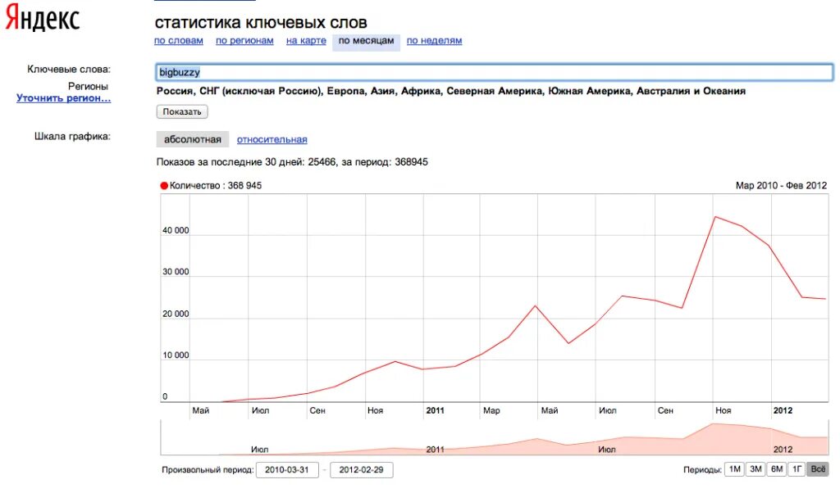Click the red Количество legend dot
The image size is (840, 493).
pyautogui.click(x=164, y=186)
